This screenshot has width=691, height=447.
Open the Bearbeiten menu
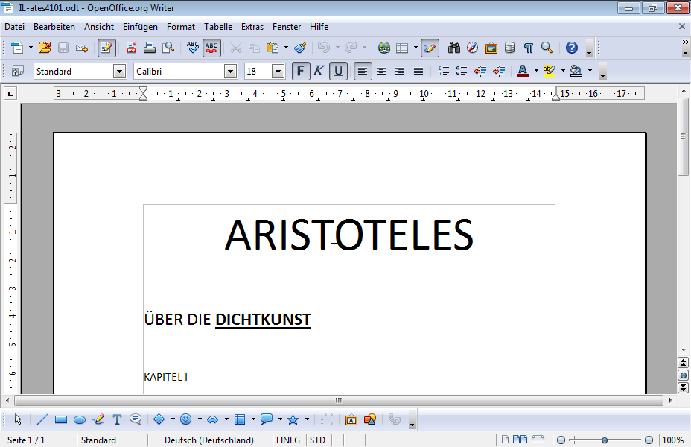(x=54, y=27)
